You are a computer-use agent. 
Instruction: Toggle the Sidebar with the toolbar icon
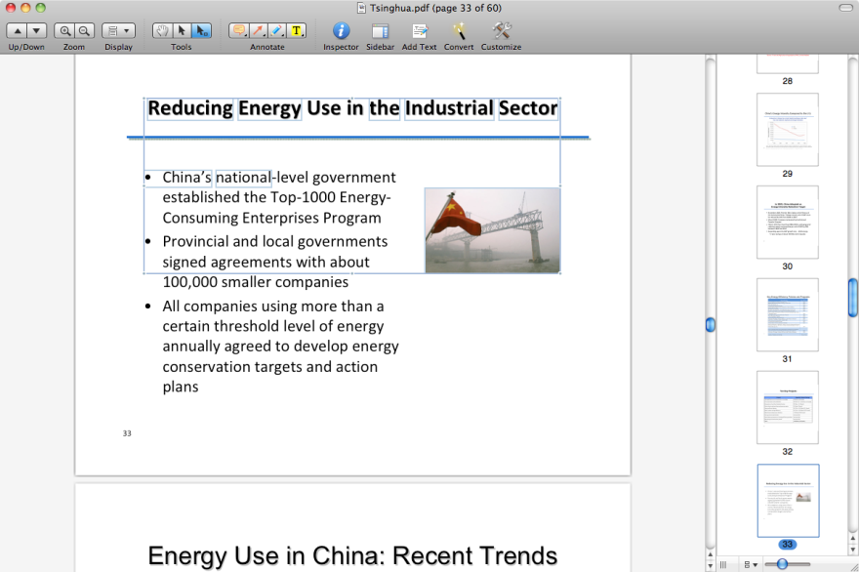[380, 29]
